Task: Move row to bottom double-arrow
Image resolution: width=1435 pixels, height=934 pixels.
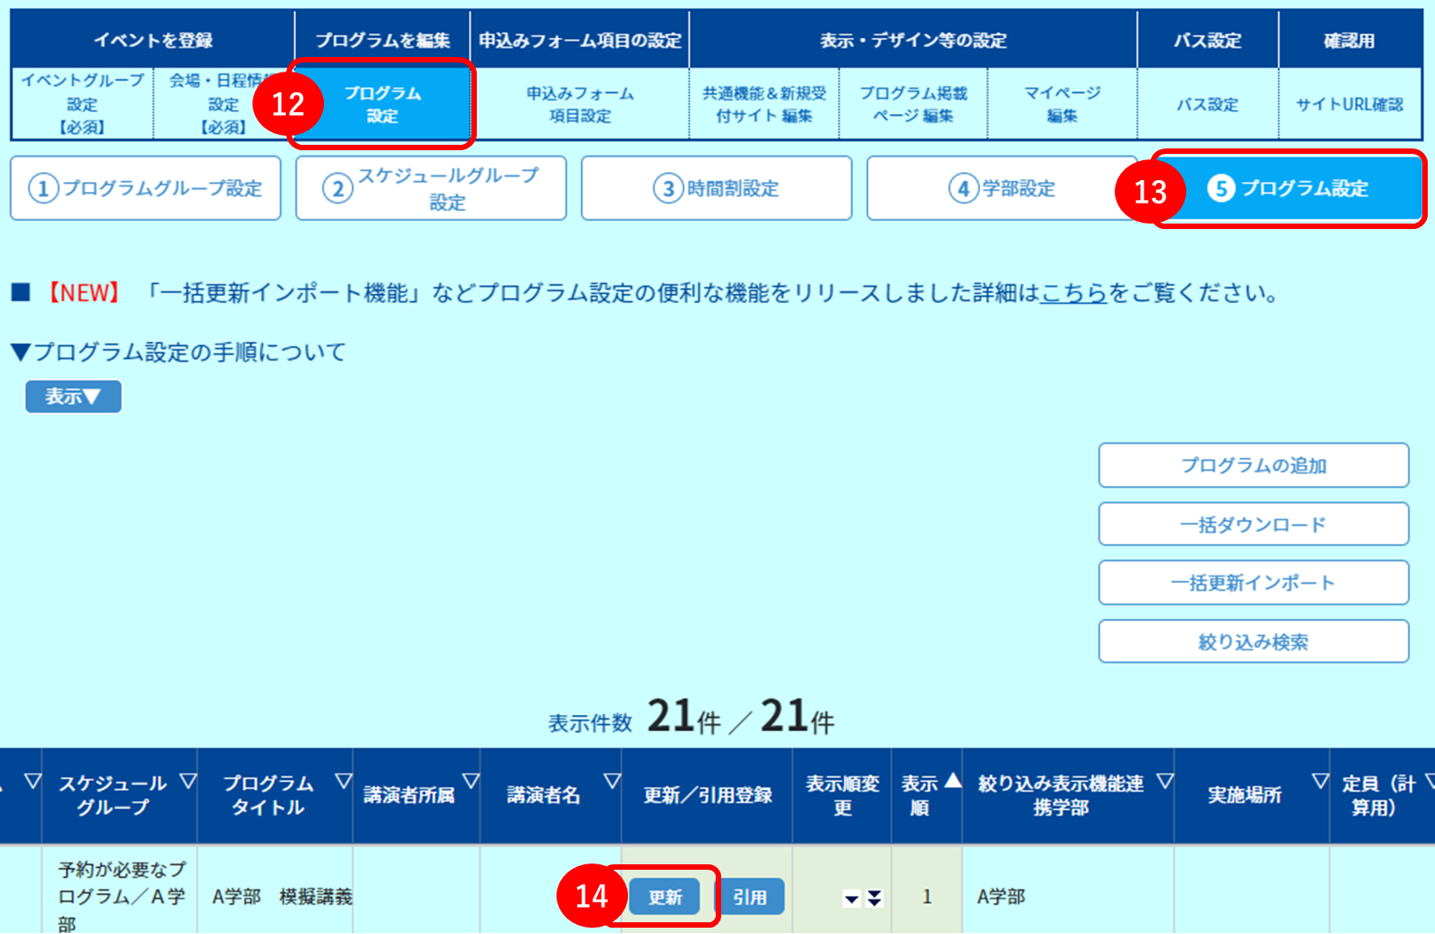Action: click(874, 898)
